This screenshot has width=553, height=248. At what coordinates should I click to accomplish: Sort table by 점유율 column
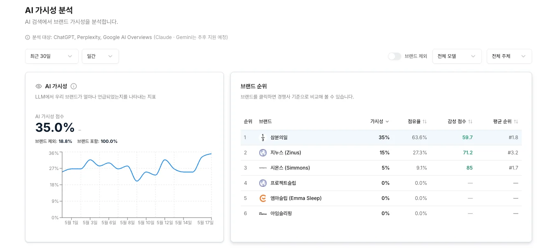coord(417,122)
